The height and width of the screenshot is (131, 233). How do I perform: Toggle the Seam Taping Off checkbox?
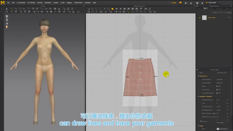217,90
